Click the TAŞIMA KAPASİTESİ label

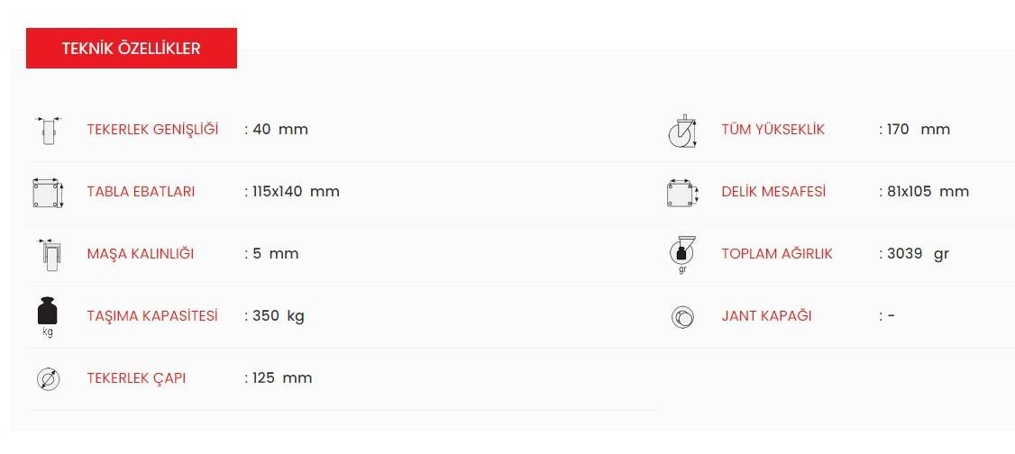(x=152, y=315)
